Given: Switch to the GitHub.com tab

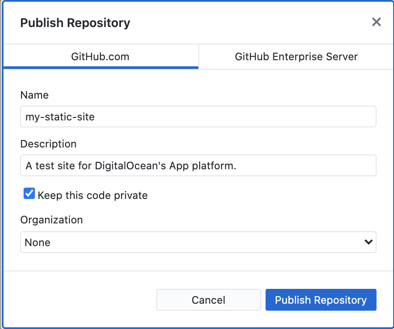Looking at the screenshot, I should coord(100,57).
